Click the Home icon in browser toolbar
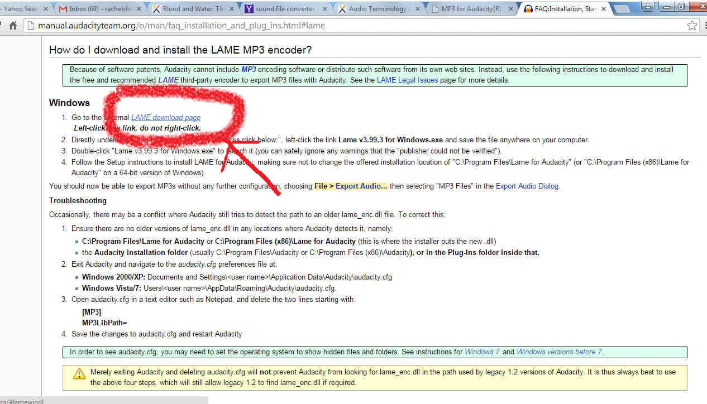707x404 pixels. coord(13,26)
